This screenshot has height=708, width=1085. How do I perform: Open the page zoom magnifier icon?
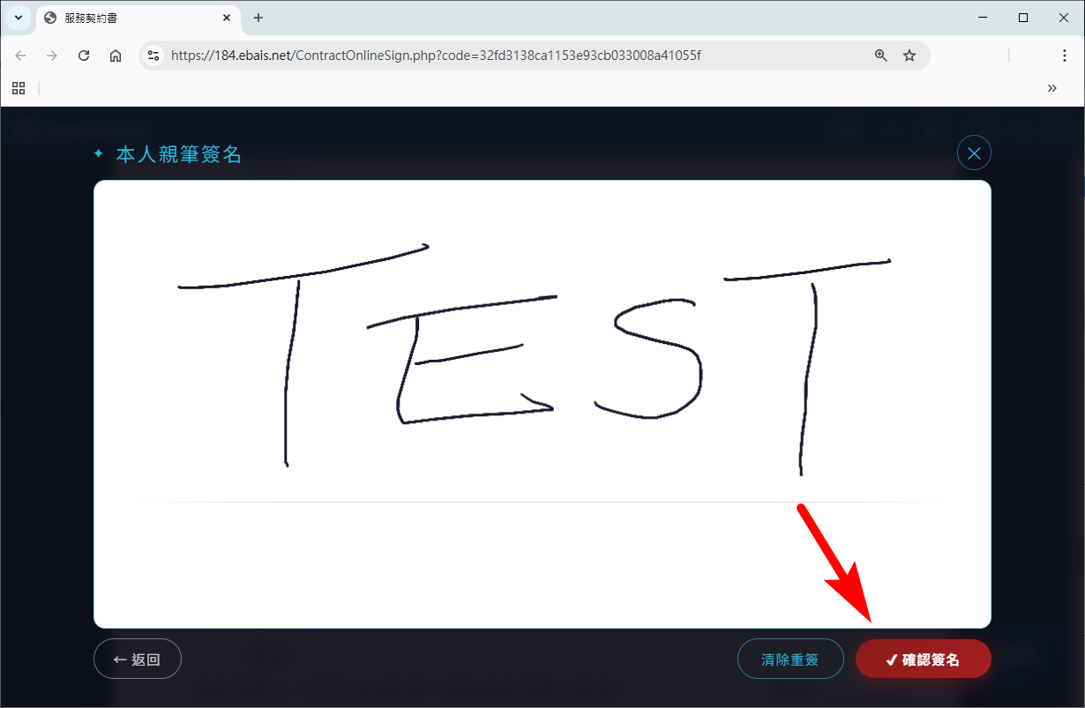click(880, 56)
